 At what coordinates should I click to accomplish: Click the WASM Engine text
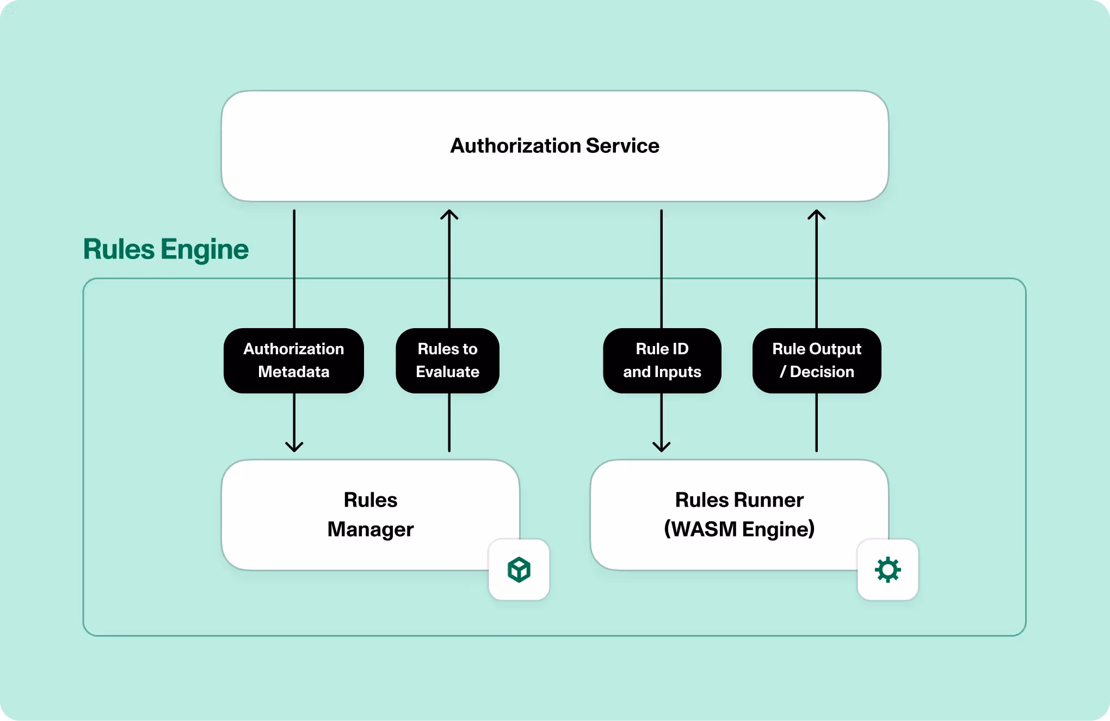[x=739, y=529]
